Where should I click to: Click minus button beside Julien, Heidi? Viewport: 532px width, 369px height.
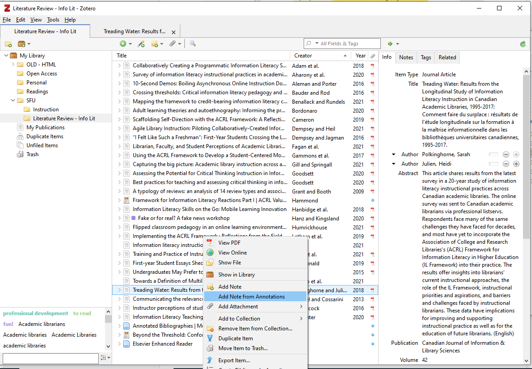pyautogui.click(x=506, y=164)
